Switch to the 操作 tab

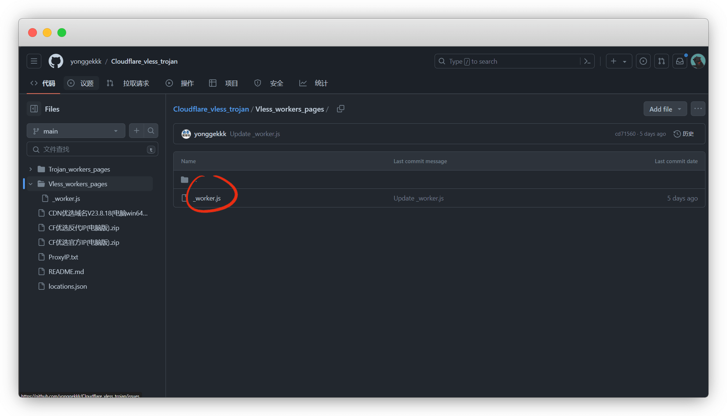click(180, 83)
